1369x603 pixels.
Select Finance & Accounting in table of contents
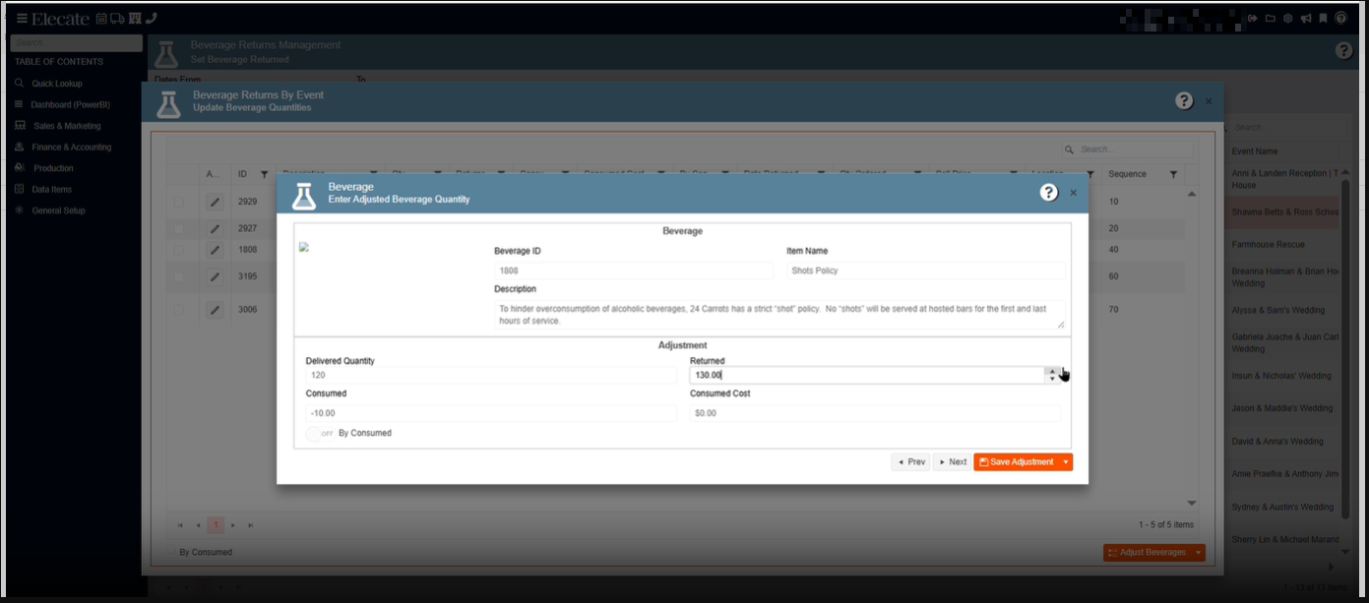71,148
